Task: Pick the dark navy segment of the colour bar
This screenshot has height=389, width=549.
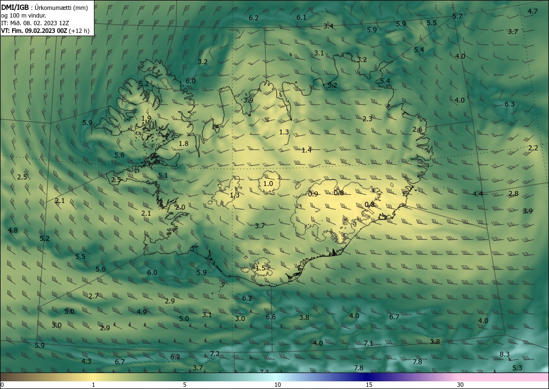Action: click(x=368, y=377)
